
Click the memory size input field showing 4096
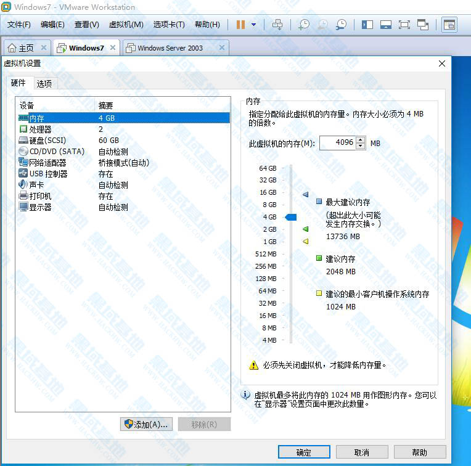338,142
